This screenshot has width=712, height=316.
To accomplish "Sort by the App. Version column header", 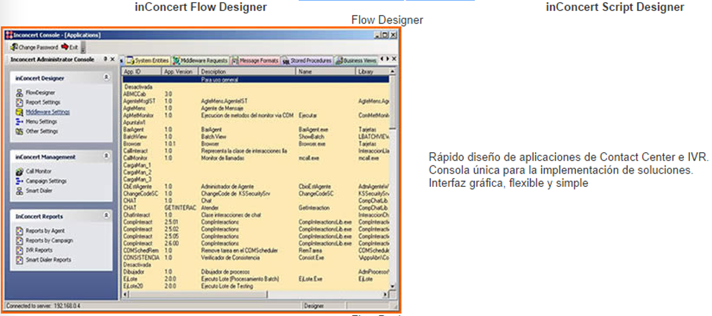I will point(178,72).
